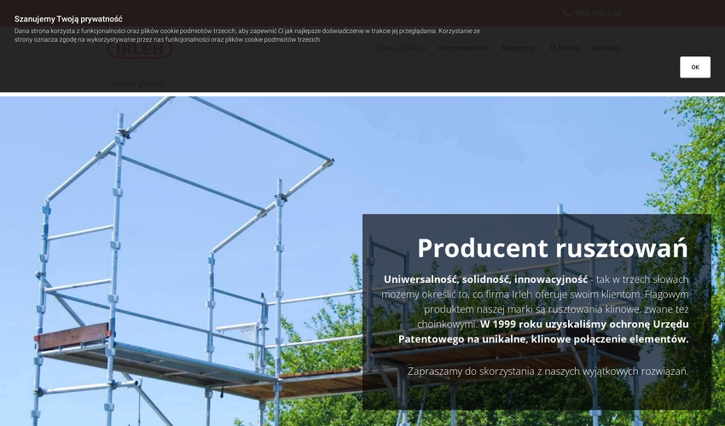
Task: Open the O firmie page
Action: [565, 48]
